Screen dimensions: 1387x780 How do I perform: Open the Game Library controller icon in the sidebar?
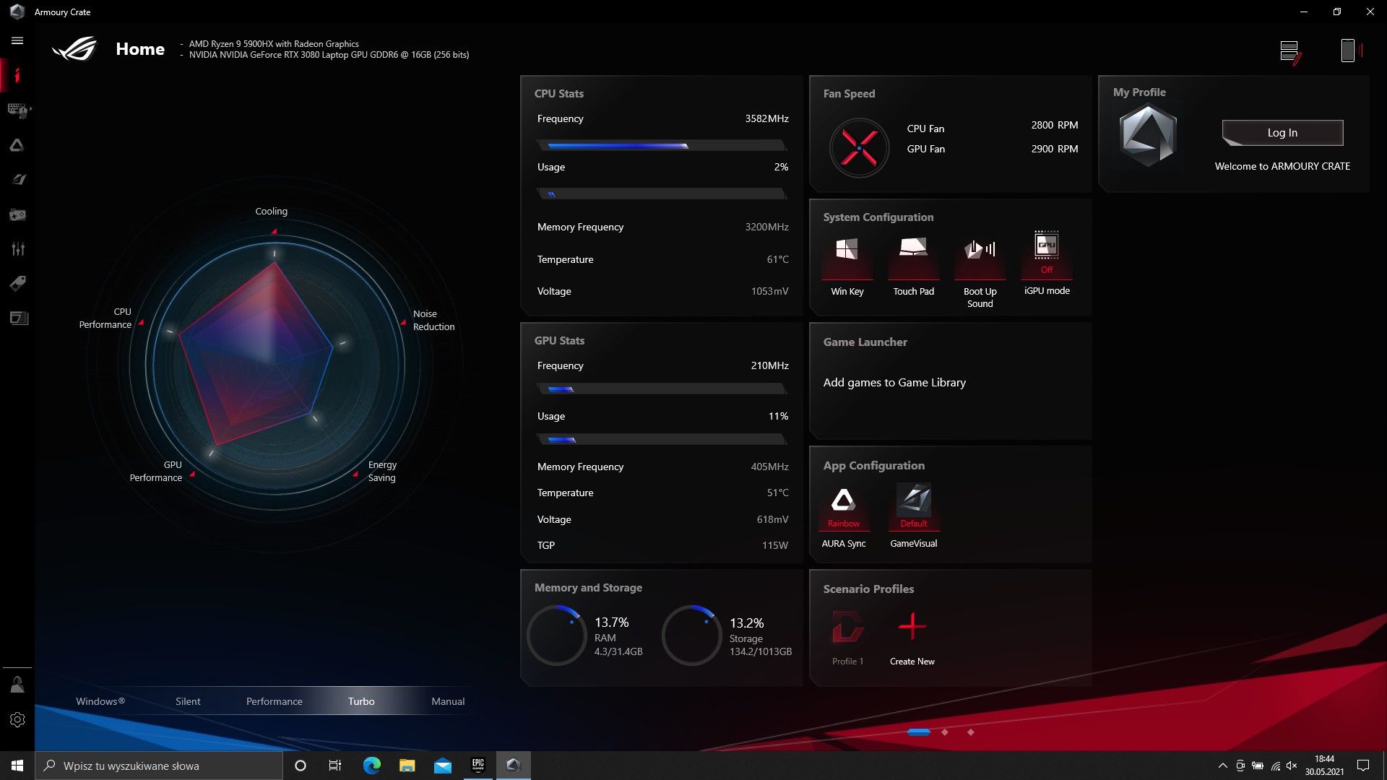click(17, 214)
